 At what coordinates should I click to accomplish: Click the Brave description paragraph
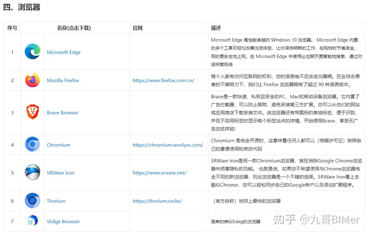pyautogui.click(x=285, y=113)
